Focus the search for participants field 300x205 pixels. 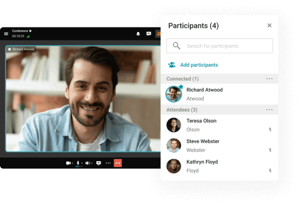pyautogui.click(x=219, y=46)
